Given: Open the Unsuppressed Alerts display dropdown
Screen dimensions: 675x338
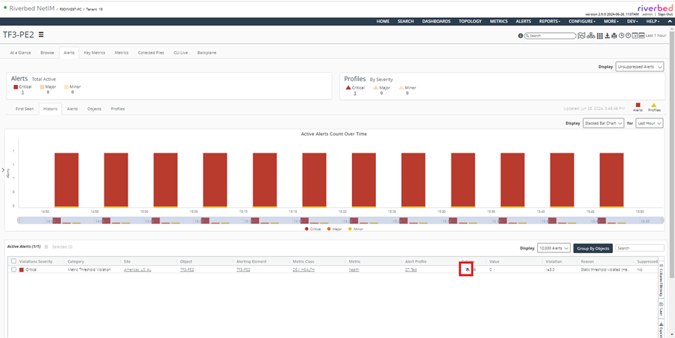Looking at the screenshot, I should (639, 66).
